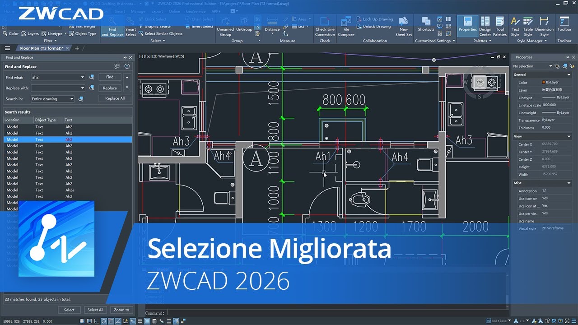Collapse the Misc properties section

click(569, 183)
